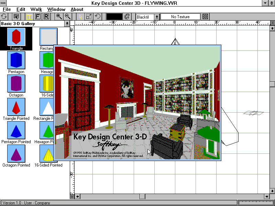This screenshot has width=275, height=206.
Task: Click the "Pentagon Pointed" gallery label
Action: [16, 142]
